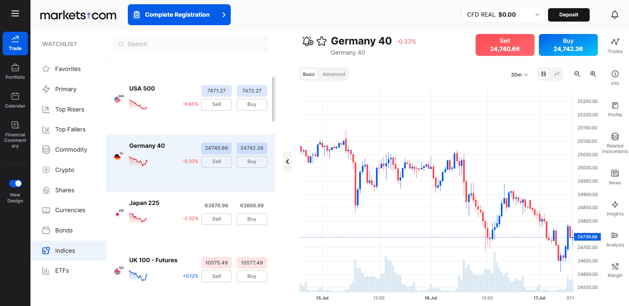The height and width of the screenshot is (306, 629).
Task: Open the notifications bell icon
Action: point(615,15)
